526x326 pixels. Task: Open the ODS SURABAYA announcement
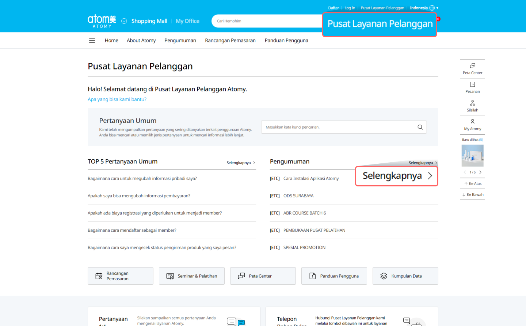tap(298, 196)
